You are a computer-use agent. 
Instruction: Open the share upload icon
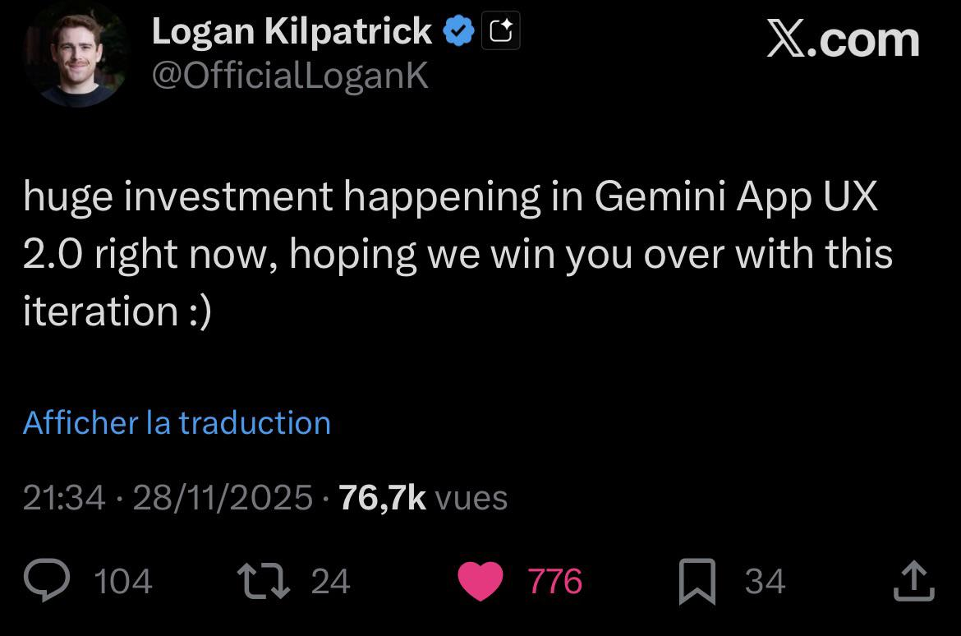coord(913,581)
